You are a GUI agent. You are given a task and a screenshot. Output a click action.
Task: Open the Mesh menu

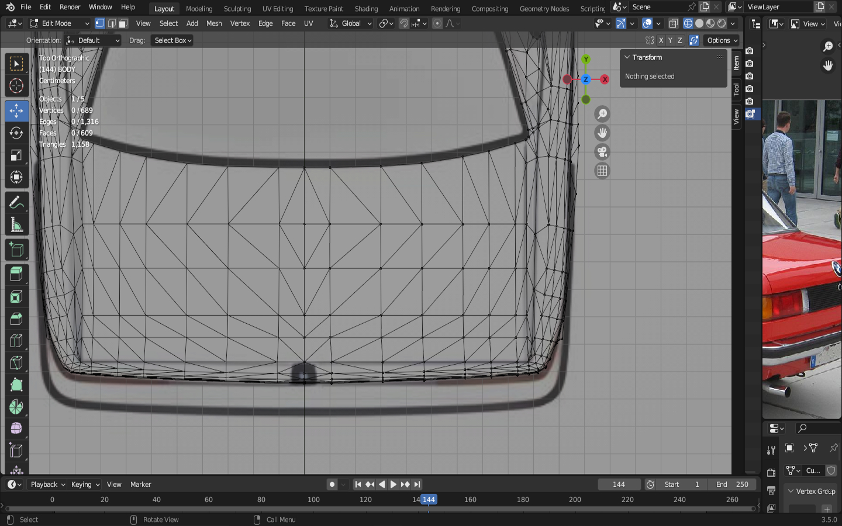(214, 23)
